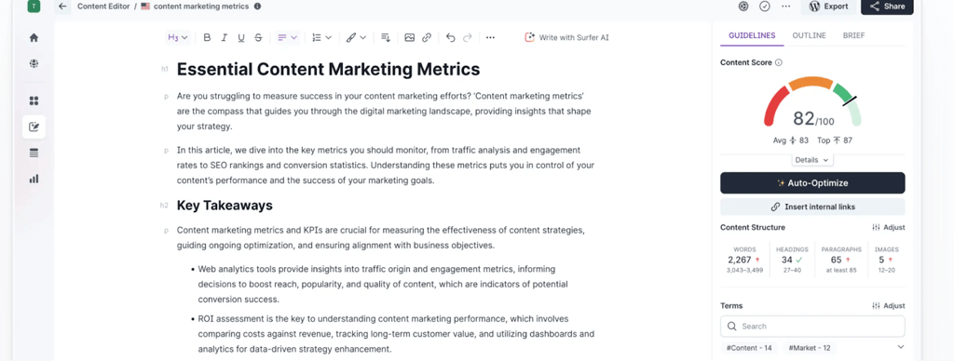Click the content marketing metrics document title

click(x=201, y=7)
